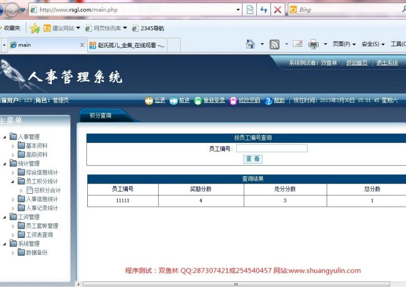Screen dimensions: 406x287
Task: Click the 处分分数 column header
Action: point(285,189)
